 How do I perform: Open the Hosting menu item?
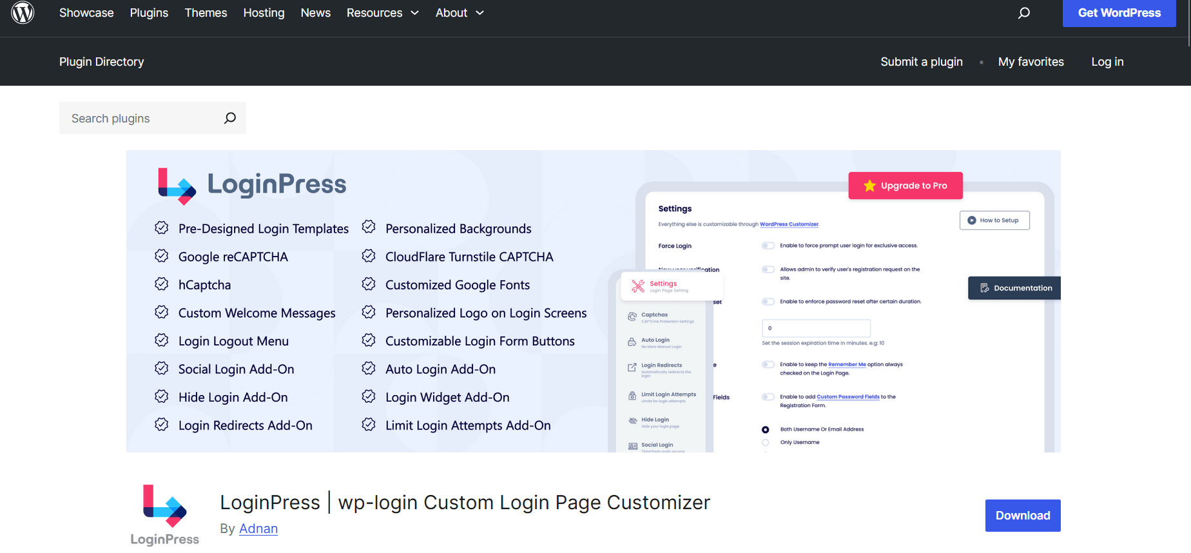264,13
